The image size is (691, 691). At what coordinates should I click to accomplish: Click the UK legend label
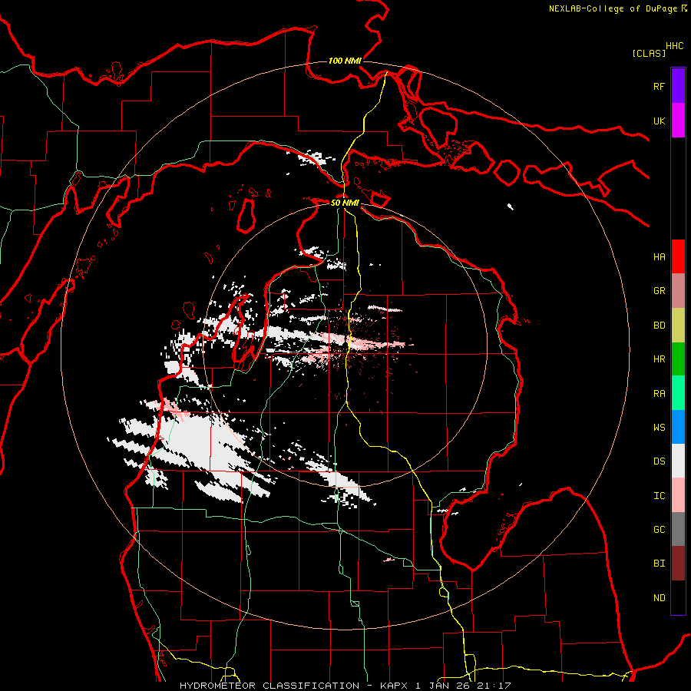click(659, 121)
